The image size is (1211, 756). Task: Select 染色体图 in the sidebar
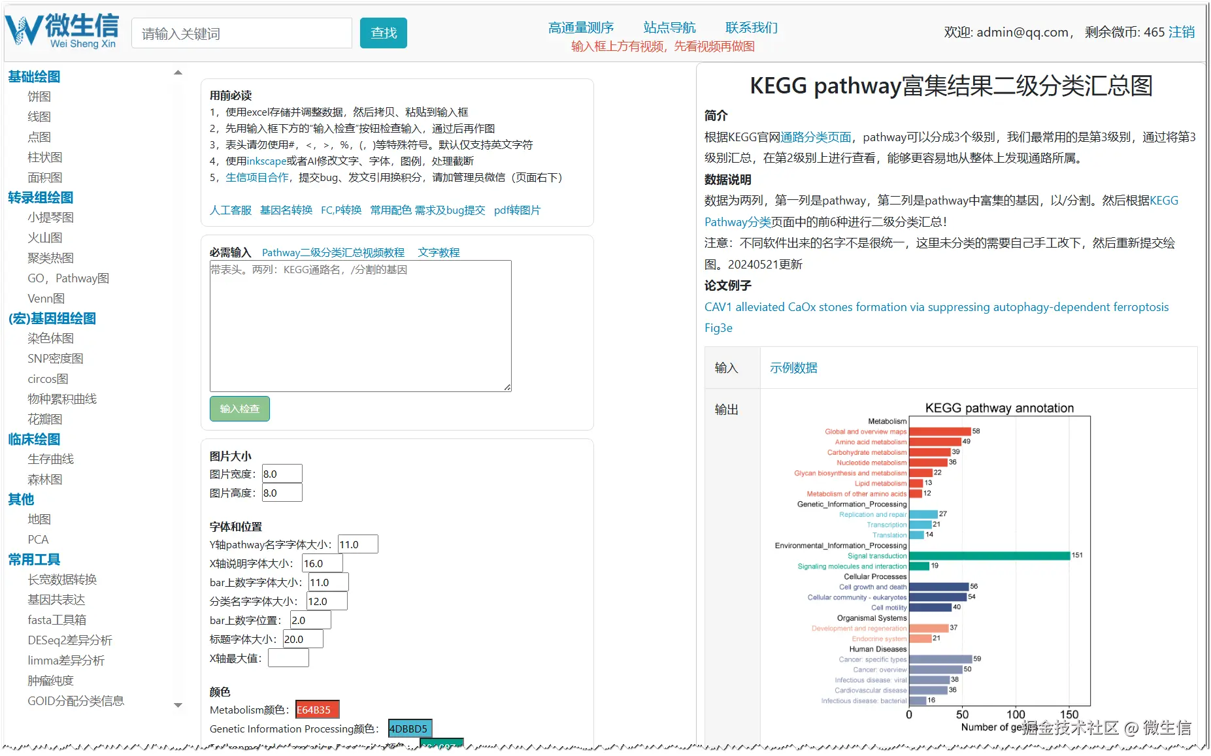(x=51, y=338)
